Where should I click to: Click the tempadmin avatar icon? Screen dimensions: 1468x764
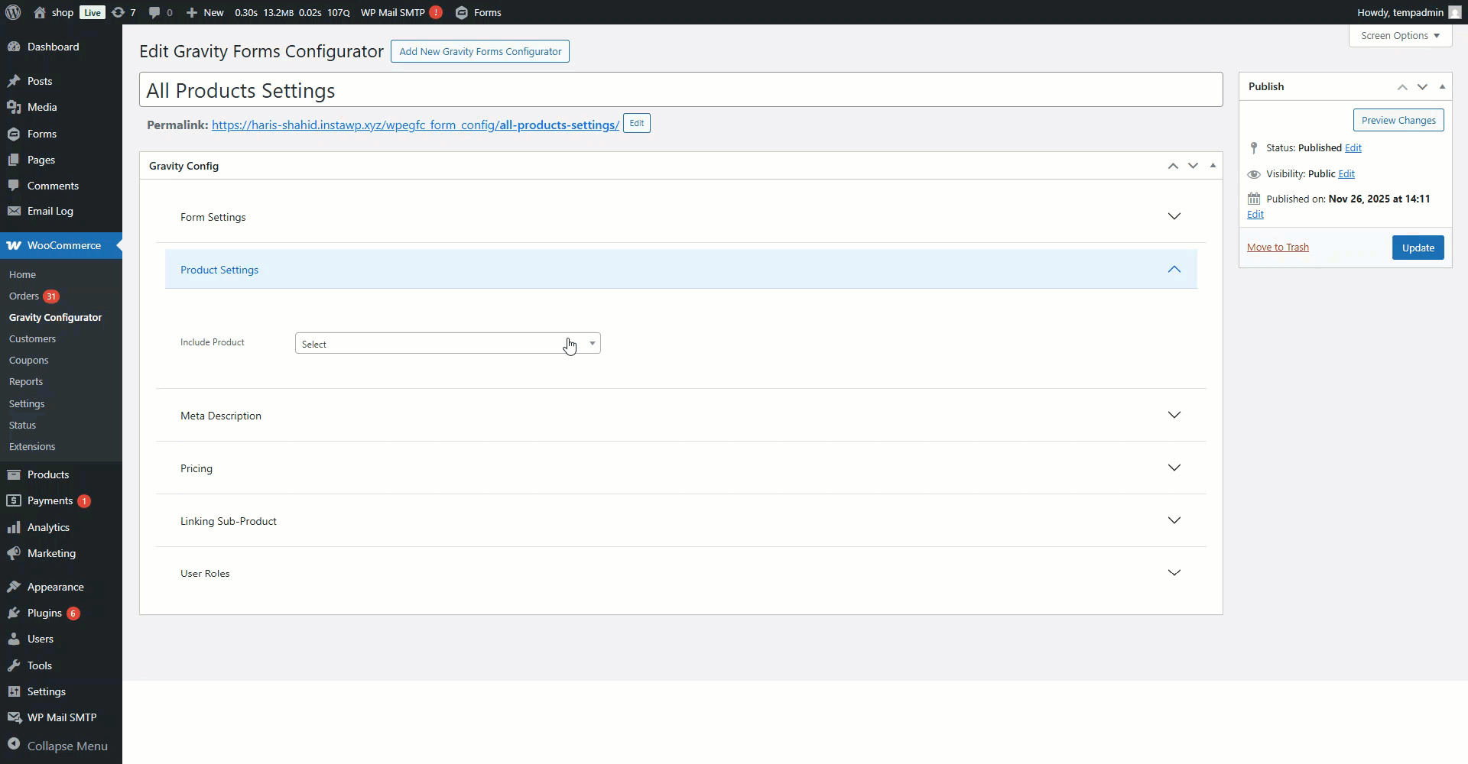click(1455, 12)
